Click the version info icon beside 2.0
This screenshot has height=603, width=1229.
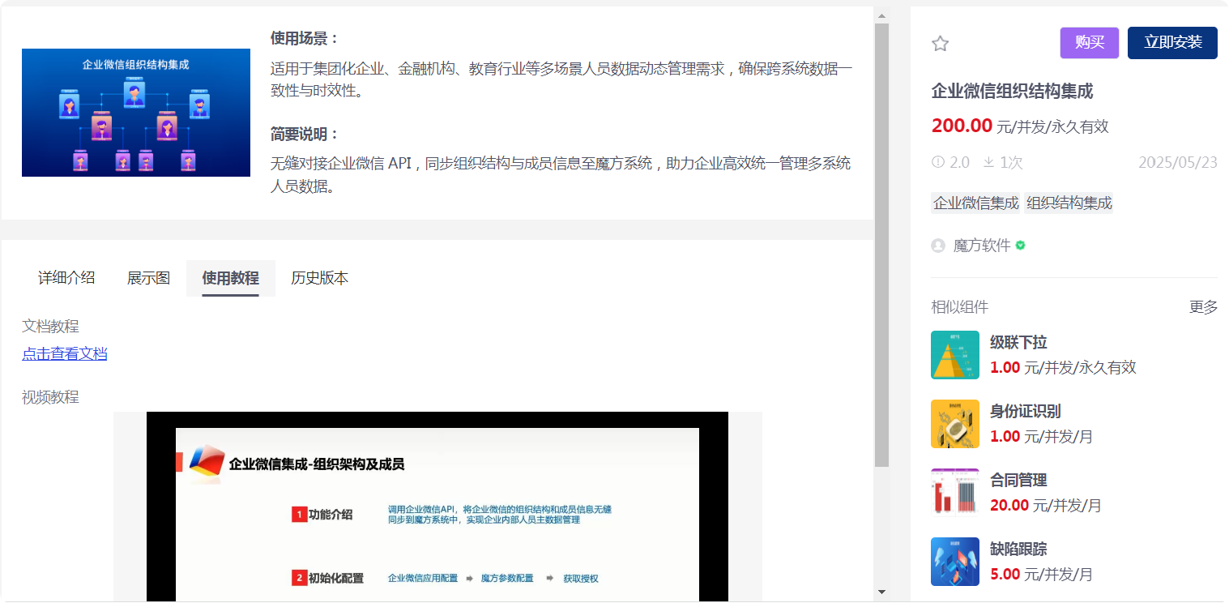coord(938,162)
